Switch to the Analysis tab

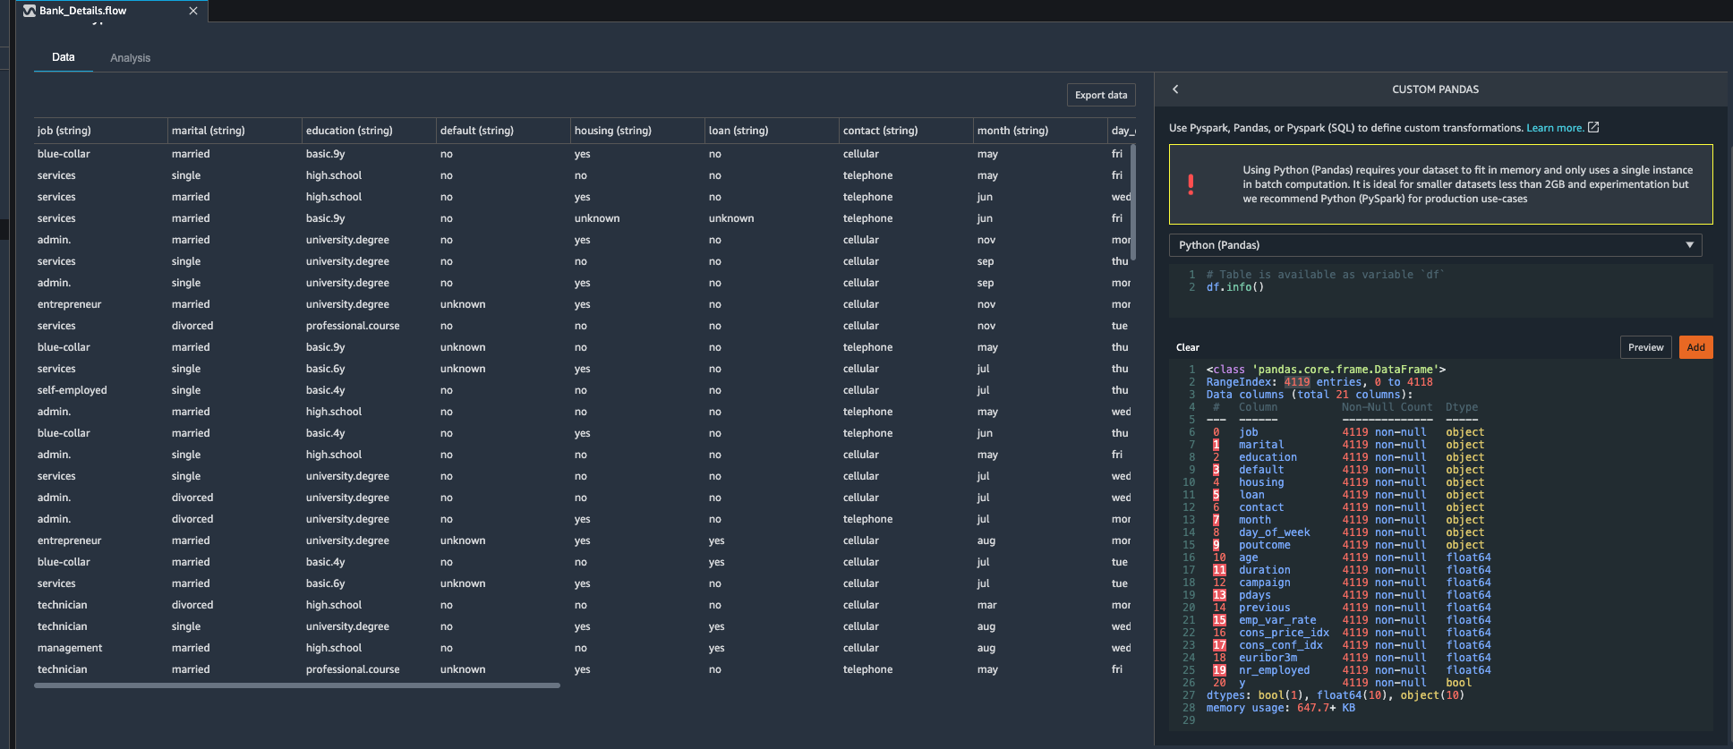tap(130, 58)
